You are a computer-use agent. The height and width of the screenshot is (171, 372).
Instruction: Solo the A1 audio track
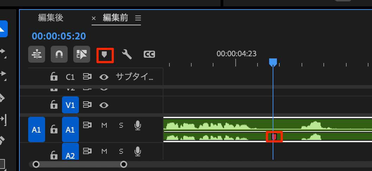(121, 125)
